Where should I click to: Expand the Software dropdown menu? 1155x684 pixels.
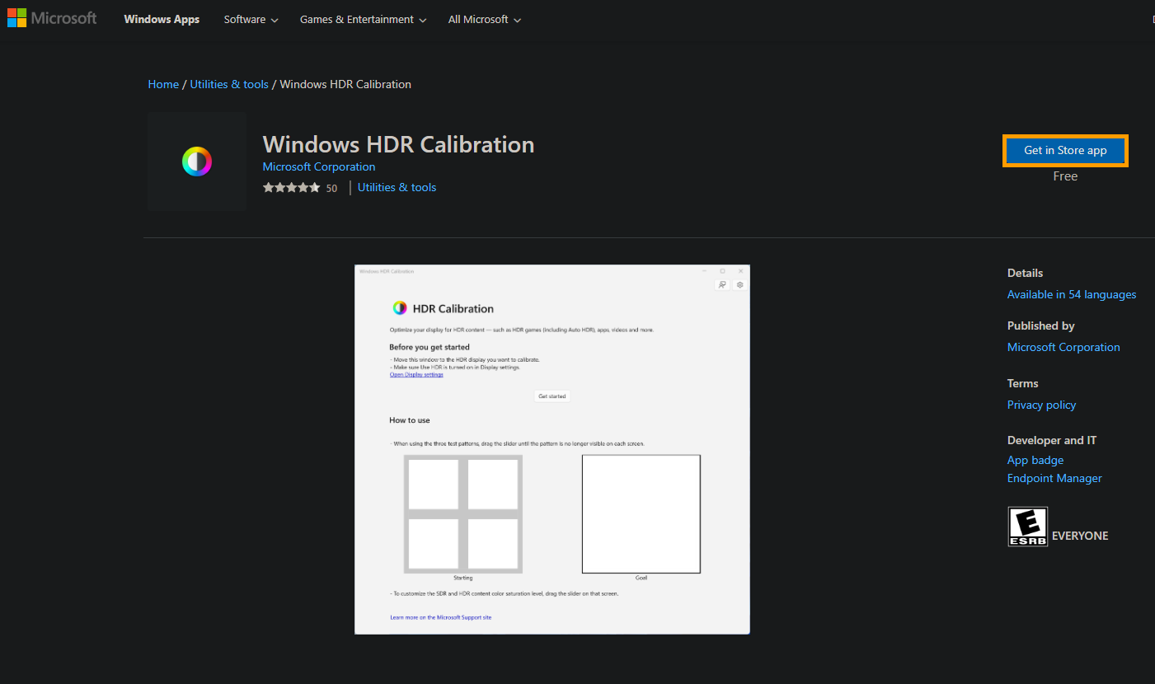[x=251, y=19]
